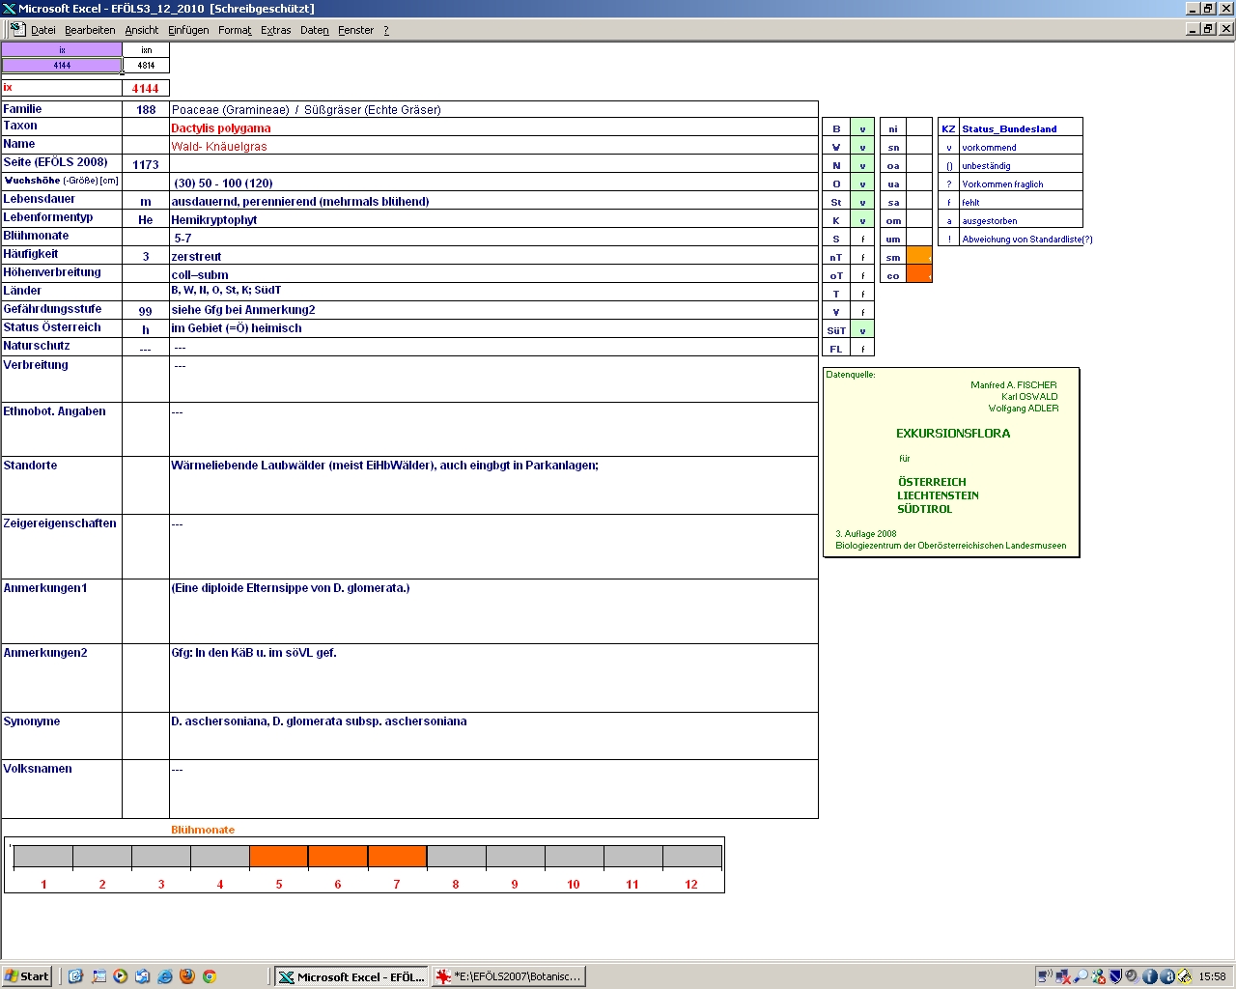Select the Synonyme cell D. aschersoniana
This screenshot has height=989, width=1236.
point(493,736)
